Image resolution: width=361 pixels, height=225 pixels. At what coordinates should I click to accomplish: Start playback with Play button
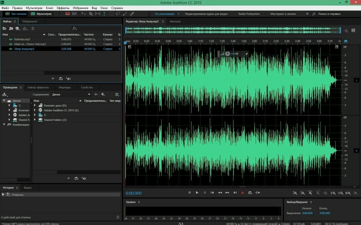tap(197, 193)
